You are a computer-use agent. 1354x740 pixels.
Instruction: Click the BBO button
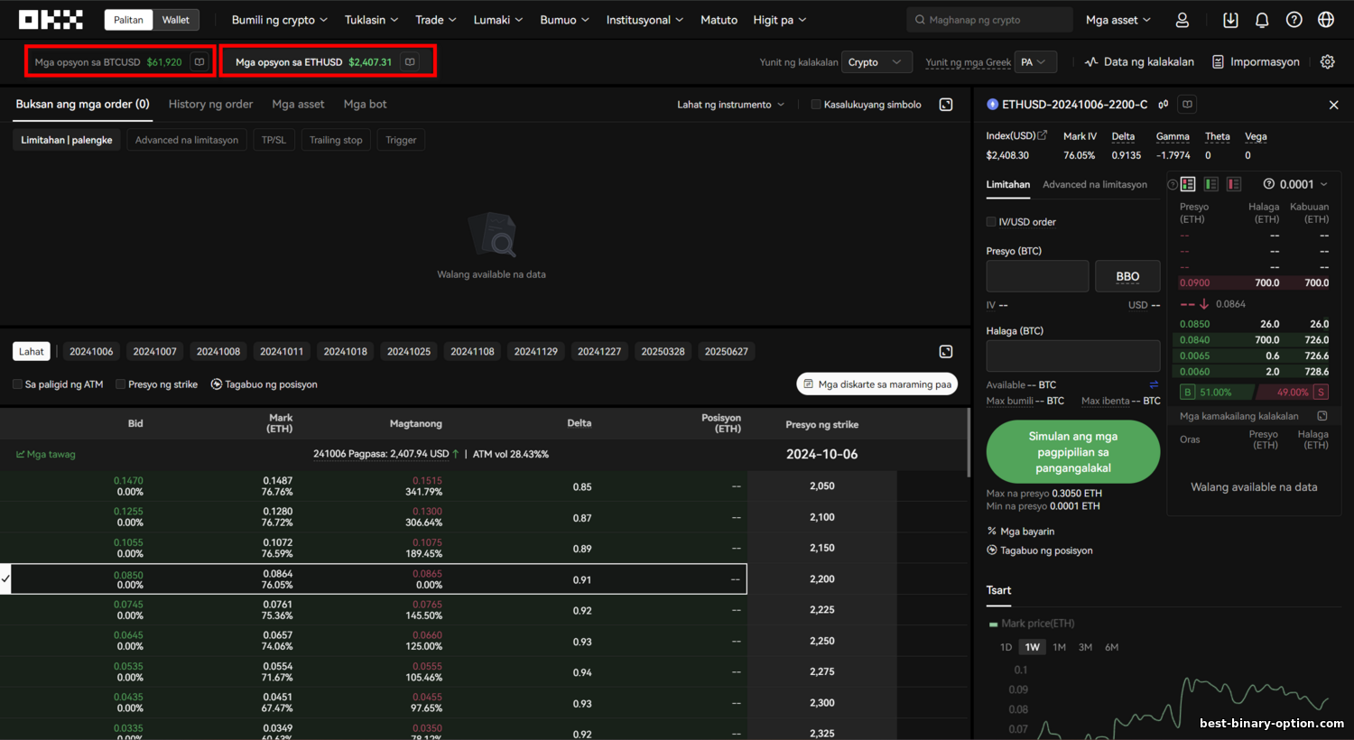pyautogui.click(x=1127, y=277)
